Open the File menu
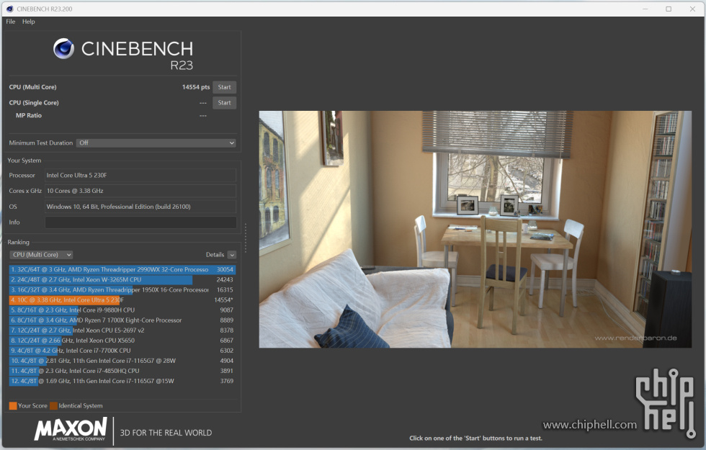This screenshot has width=706, height=450. coord(10,22)
